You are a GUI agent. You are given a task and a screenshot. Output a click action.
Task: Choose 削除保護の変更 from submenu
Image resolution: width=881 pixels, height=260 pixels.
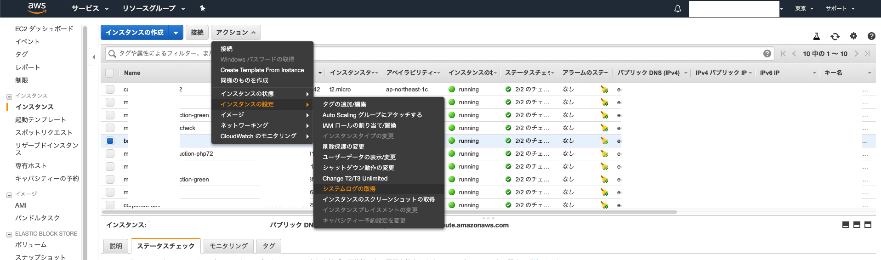click(379, 147)
